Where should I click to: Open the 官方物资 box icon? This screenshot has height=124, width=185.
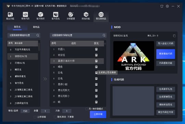tap(40, 16)
